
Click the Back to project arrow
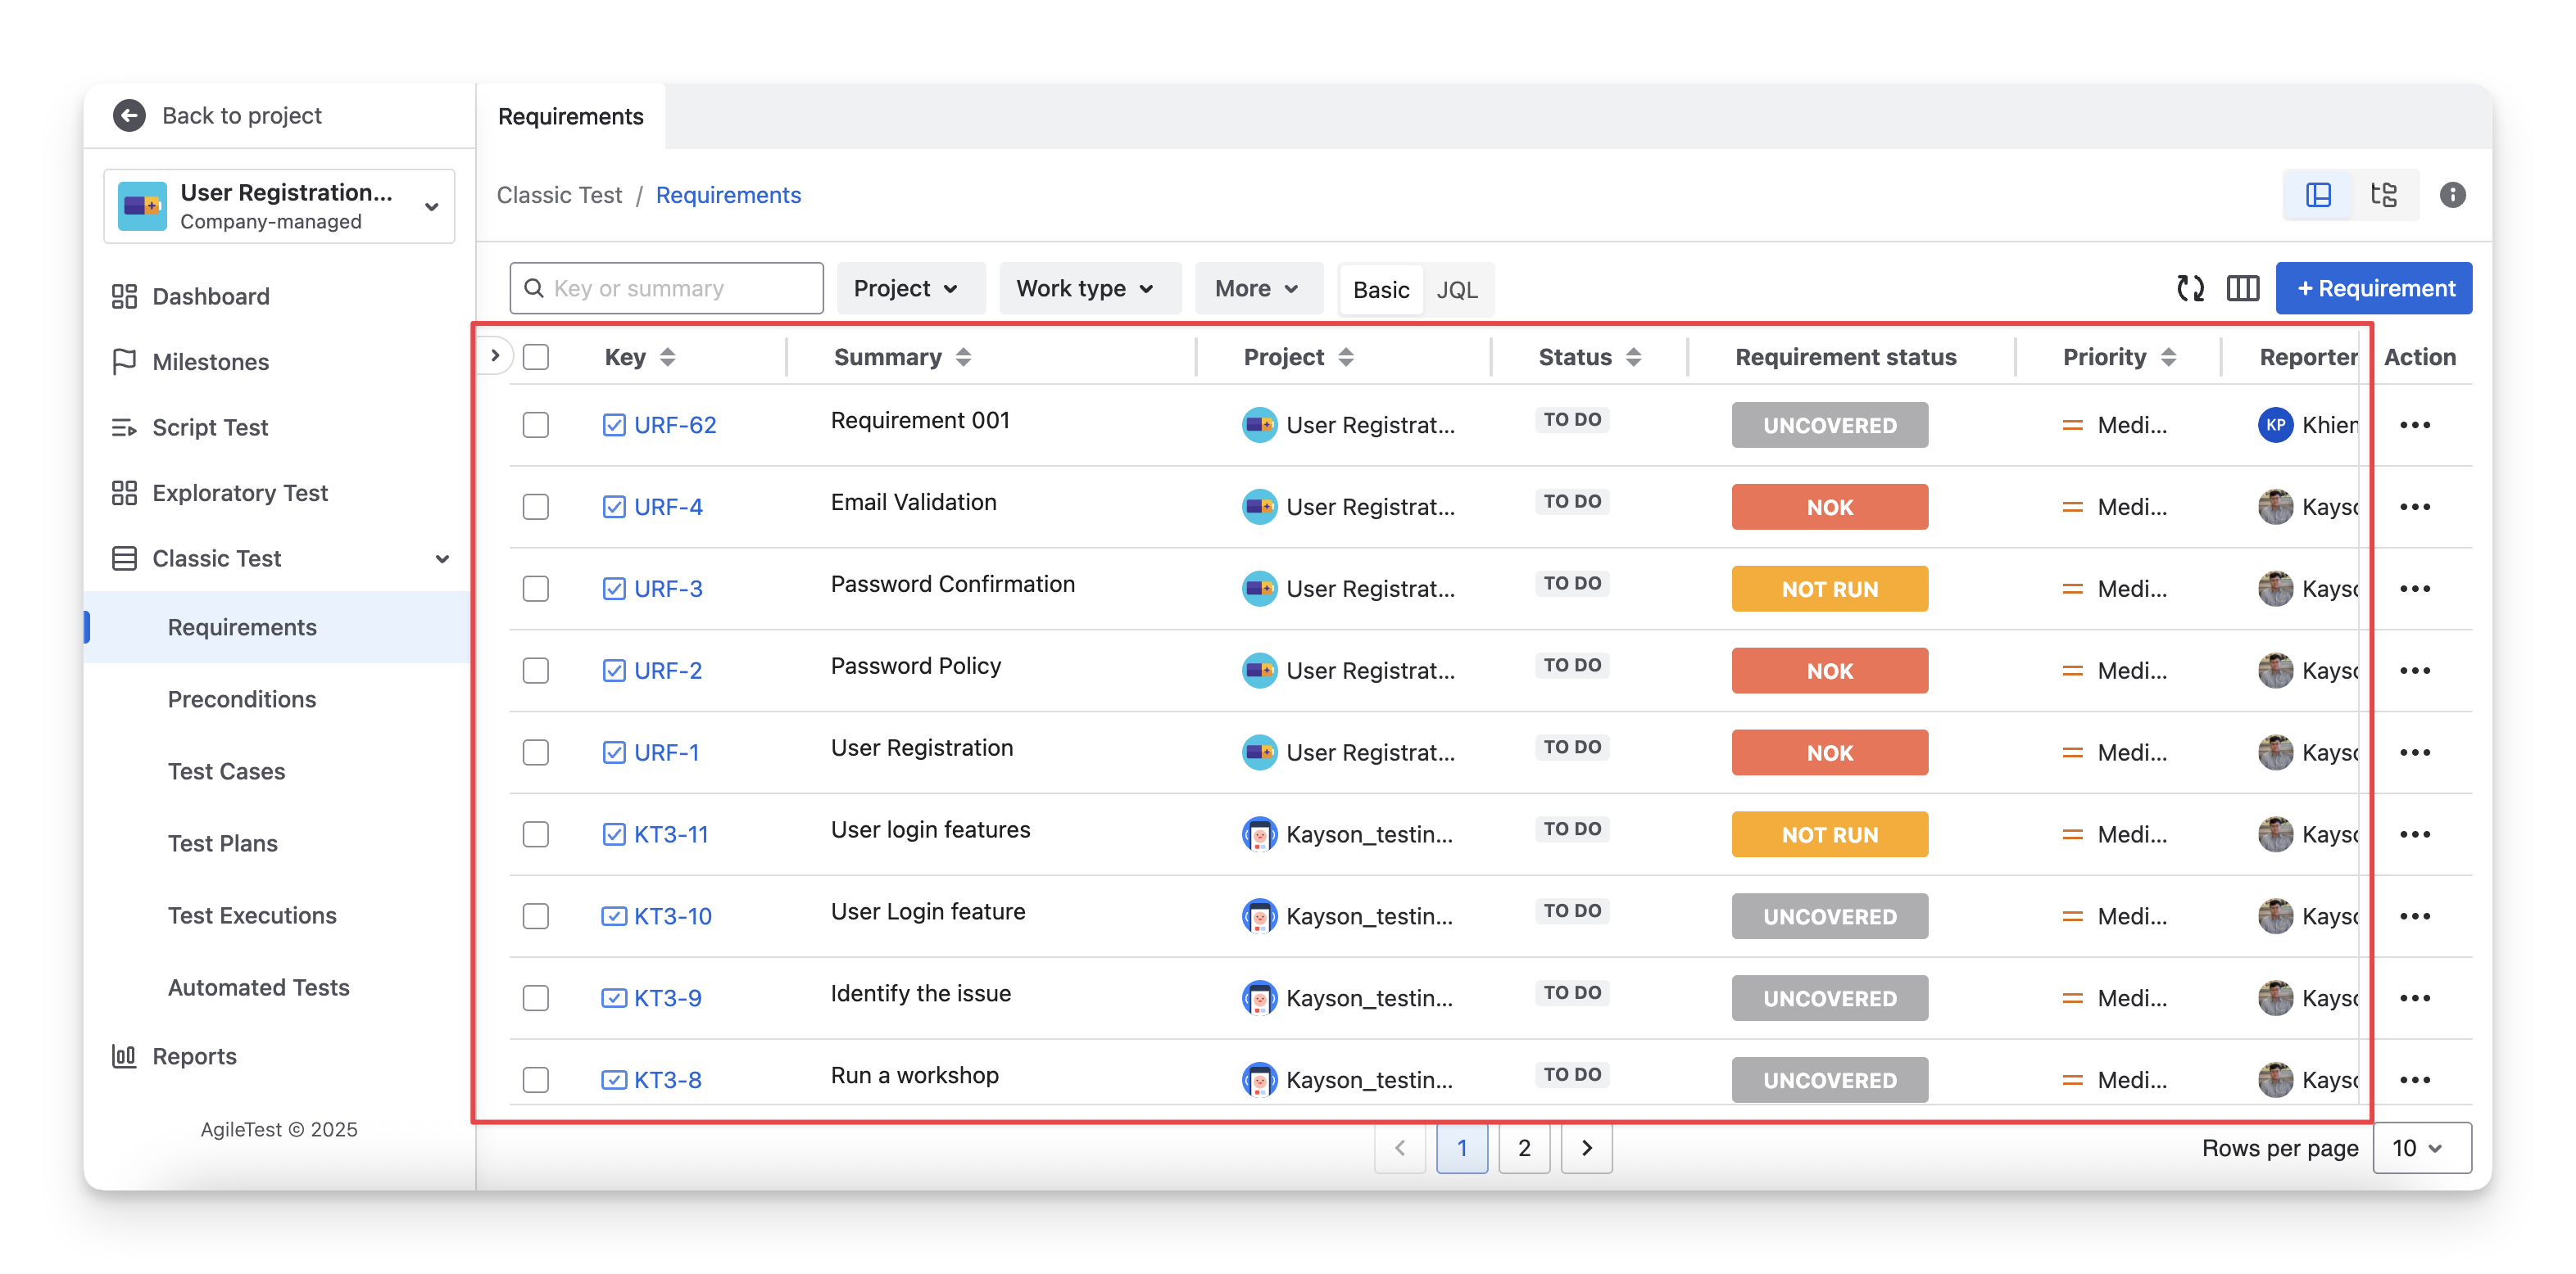point(129,116)
